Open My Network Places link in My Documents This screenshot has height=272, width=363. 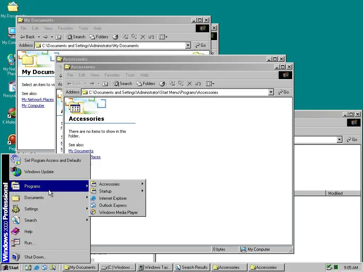point(38,100)
